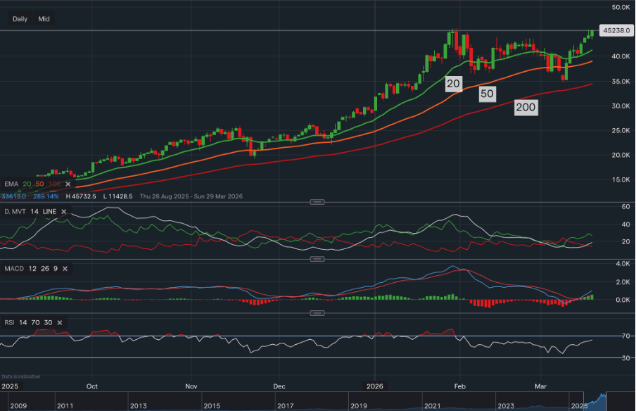Remove the EMA indicator with its X icon
This screenshot has width=636, height=411.
point(68,184)
